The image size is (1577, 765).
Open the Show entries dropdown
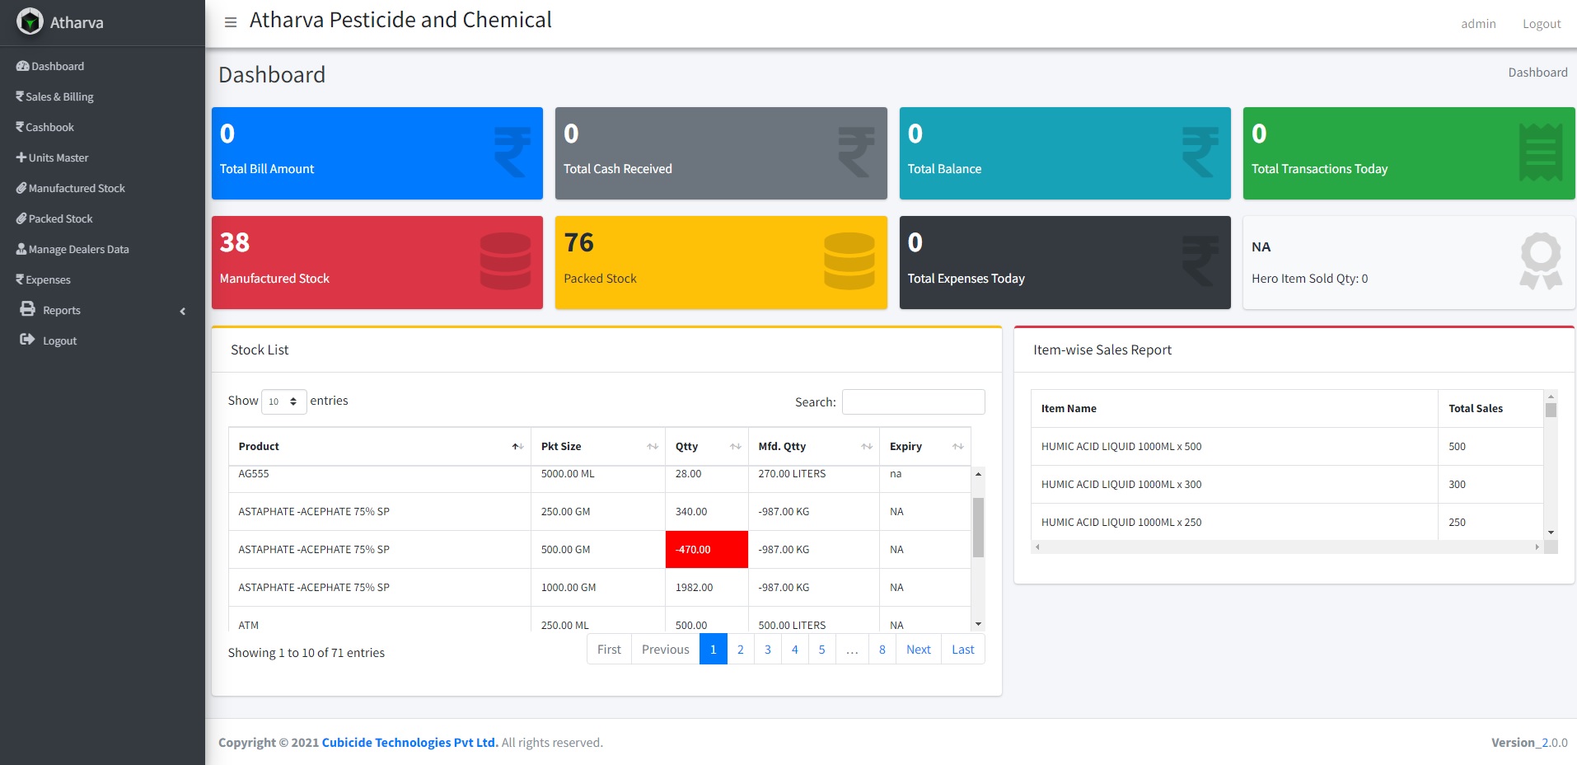283,401
